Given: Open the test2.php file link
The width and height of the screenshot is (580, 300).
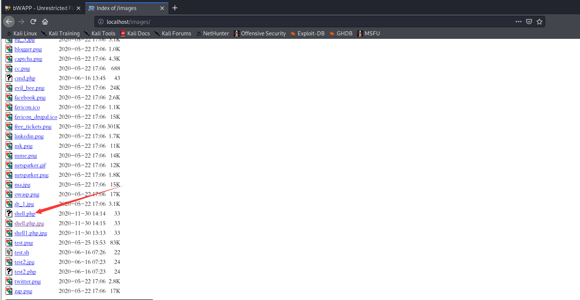Looking at the screenshot, I should (x=25, y=272).
